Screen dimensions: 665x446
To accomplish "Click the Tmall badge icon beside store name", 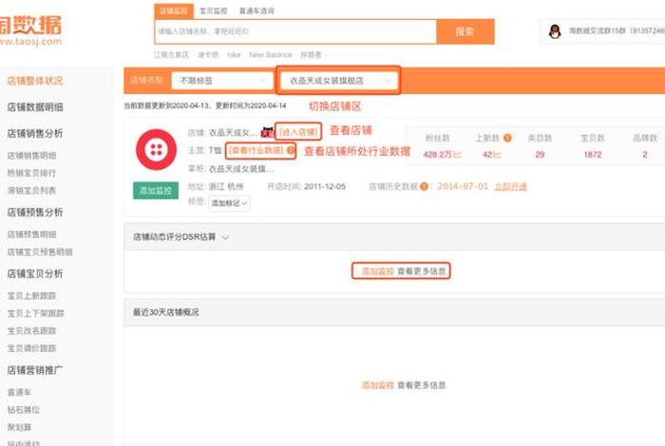I will (x=267, y=132).
